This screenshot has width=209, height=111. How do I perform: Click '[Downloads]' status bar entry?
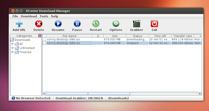pos(119,98)
